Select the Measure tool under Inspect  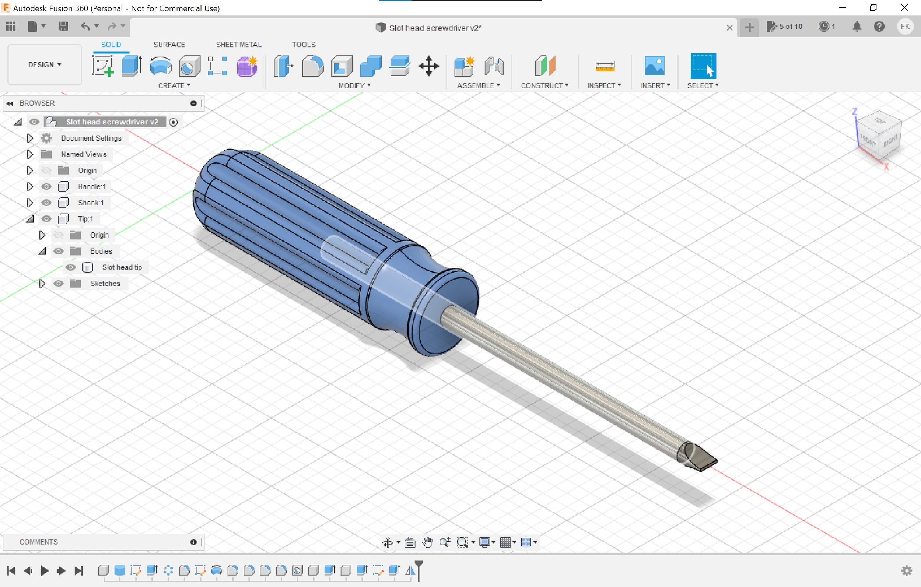[x=604, y=66]
